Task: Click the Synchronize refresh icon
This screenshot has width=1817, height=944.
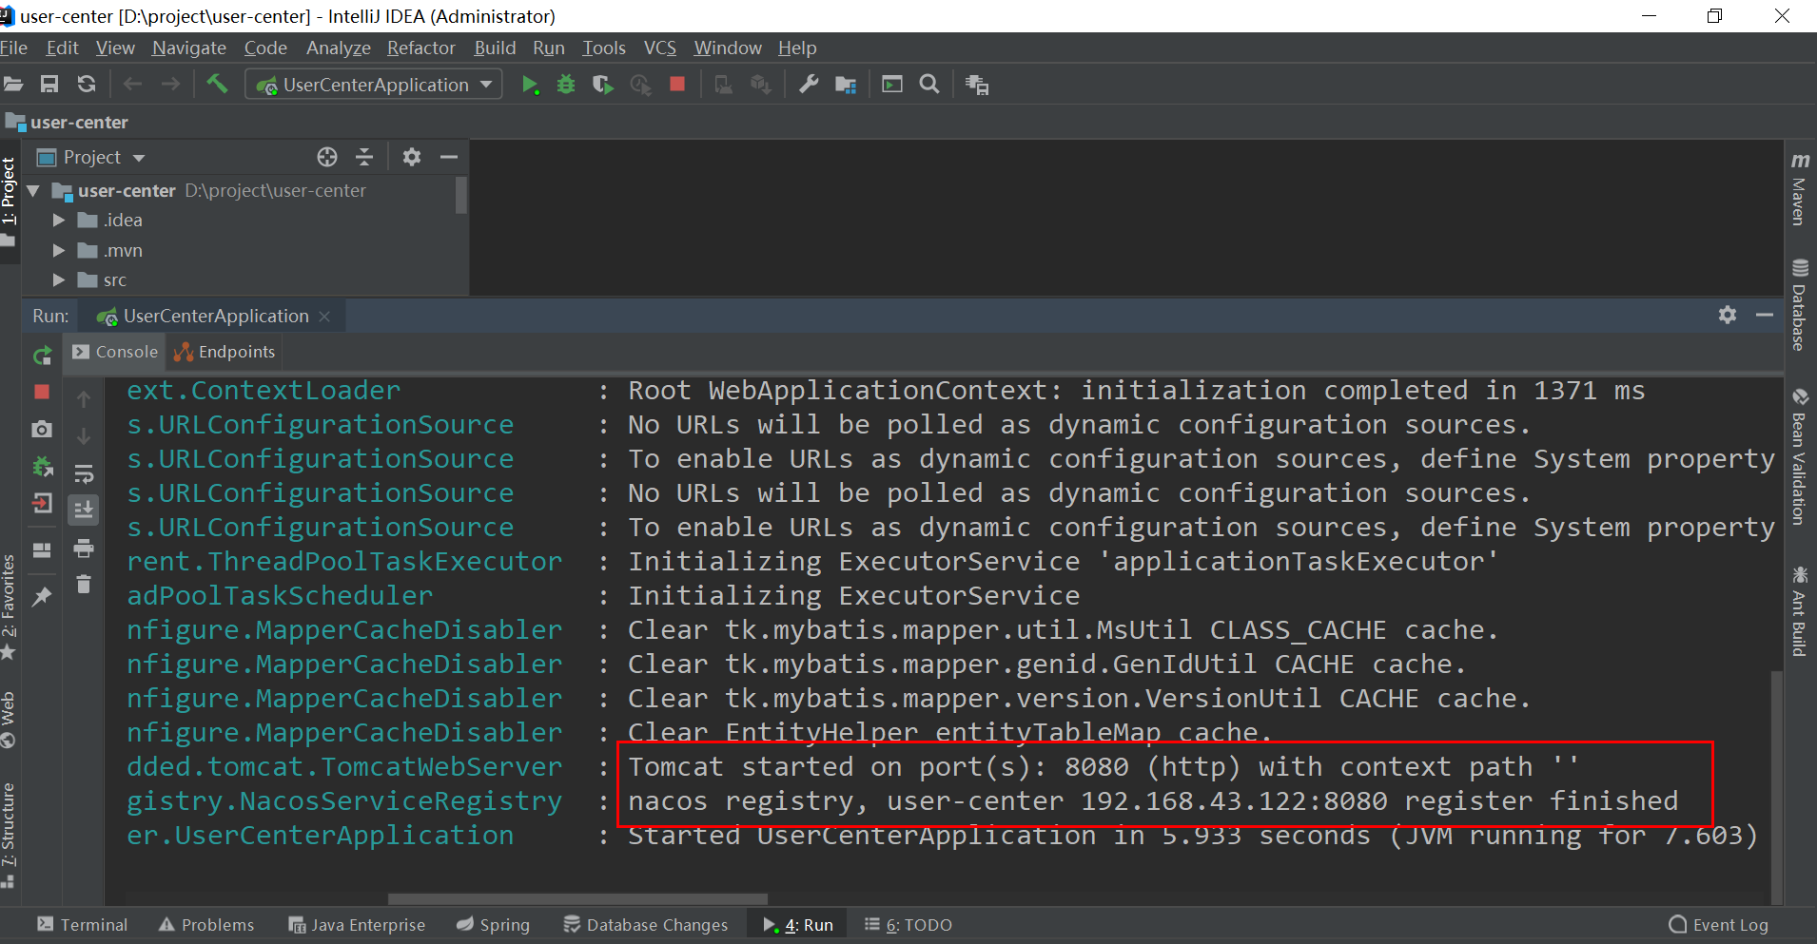Action: pos(87,85)
